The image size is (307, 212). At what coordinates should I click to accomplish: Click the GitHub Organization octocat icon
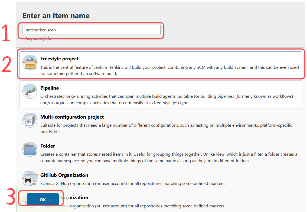click(x=30, y=178)
